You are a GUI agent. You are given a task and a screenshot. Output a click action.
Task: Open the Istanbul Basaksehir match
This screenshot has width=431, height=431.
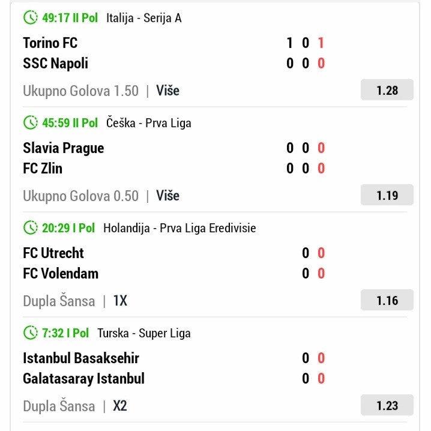[x=81, y=358]
